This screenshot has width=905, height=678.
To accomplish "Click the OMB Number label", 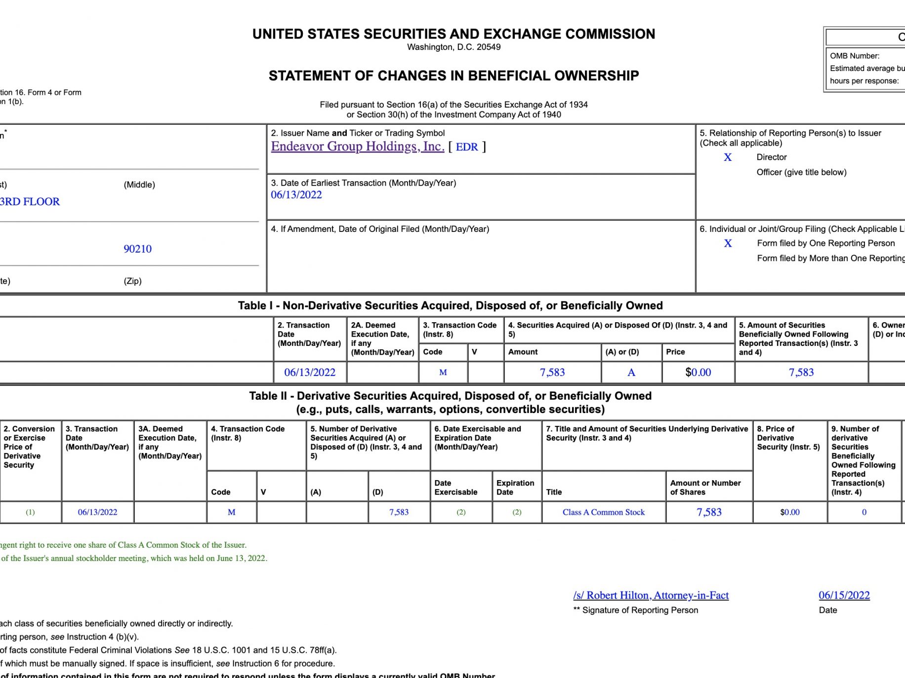I will 855,56.
